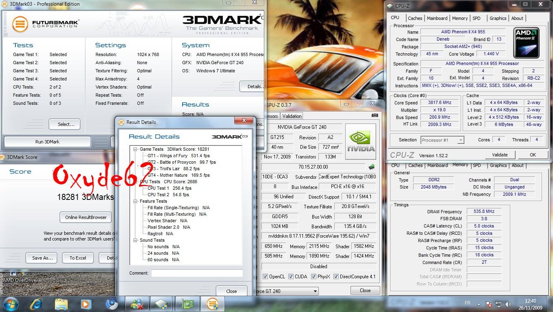Click the FR language indicator
This screenshot has height=312, width=553.
(468, 303)
